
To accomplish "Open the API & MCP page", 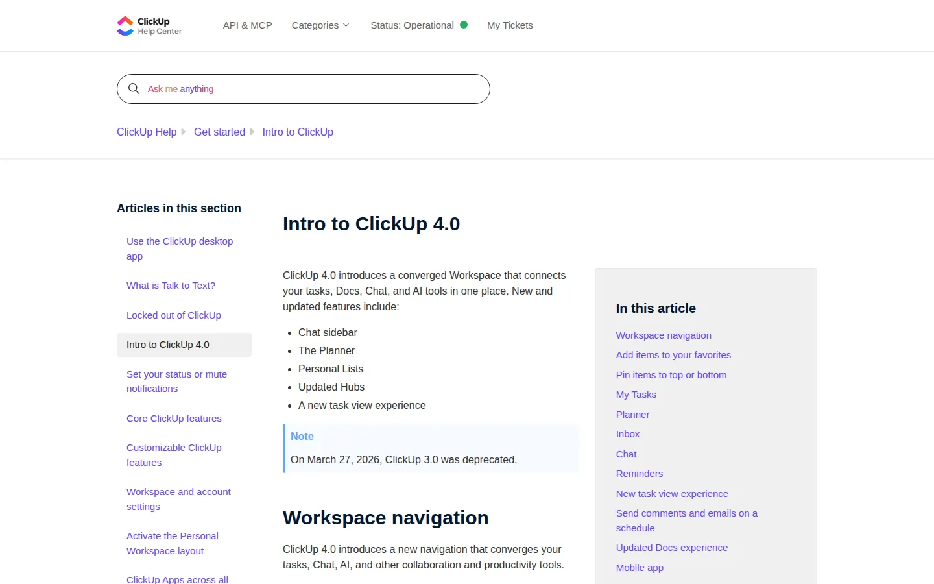I will tap(248, 25).
